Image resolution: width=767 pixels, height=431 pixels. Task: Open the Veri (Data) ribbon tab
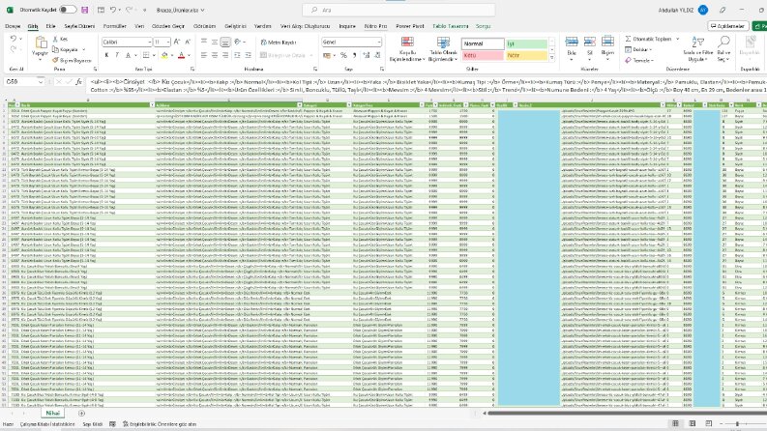tap(139, 26)
